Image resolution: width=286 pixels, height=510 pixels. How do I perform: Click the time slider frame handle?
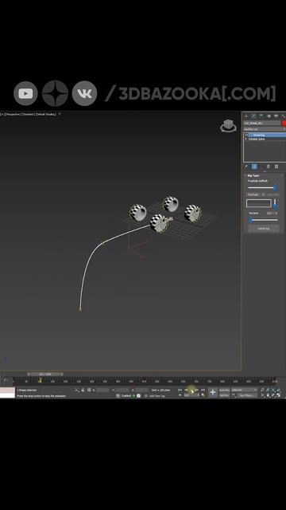(45, 375)
